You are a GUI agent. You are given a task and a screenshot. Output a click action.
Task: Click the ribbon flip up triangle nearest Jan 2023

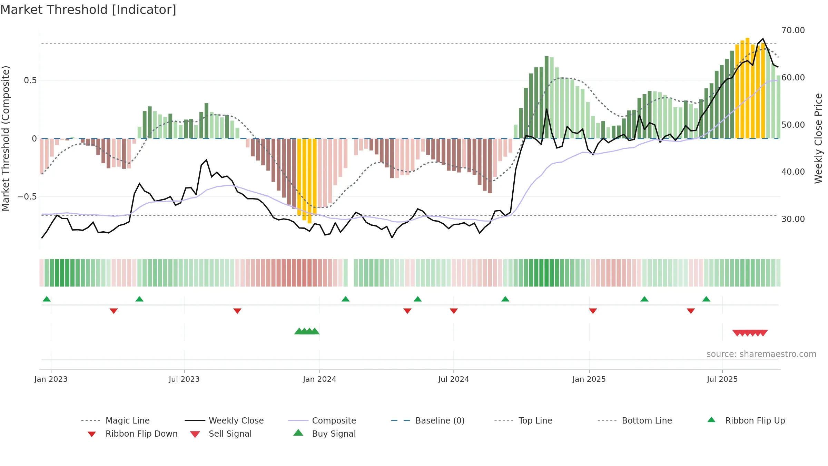click(x=47, y=299)
